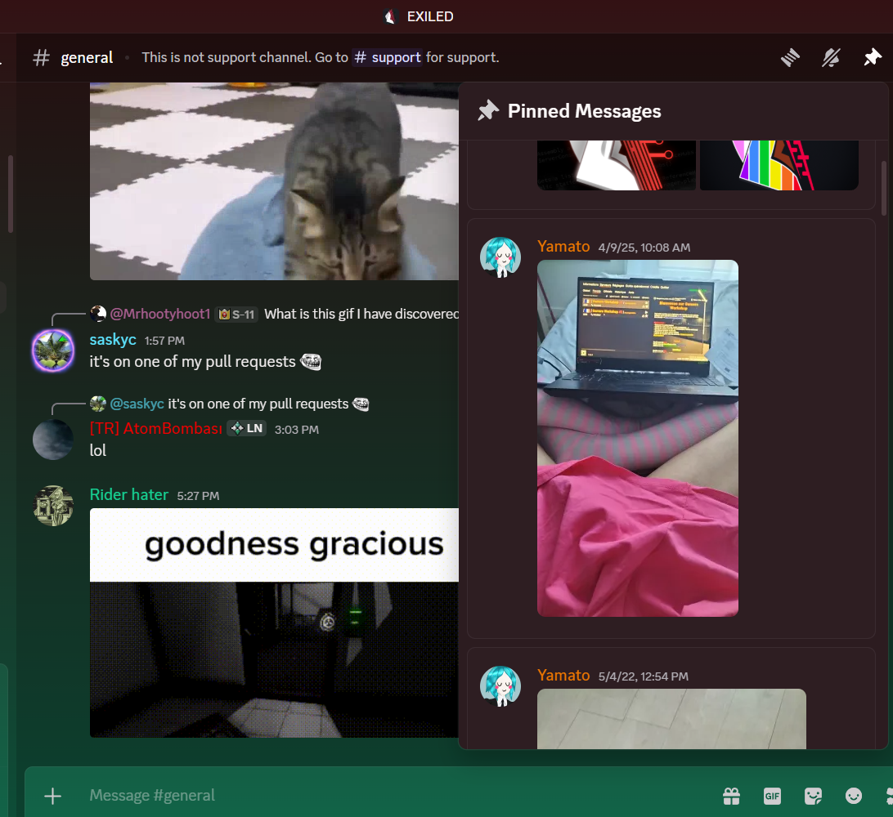Toggle notification settings bell icon
This screenshot has height=817, width=893.
point(831,57)
